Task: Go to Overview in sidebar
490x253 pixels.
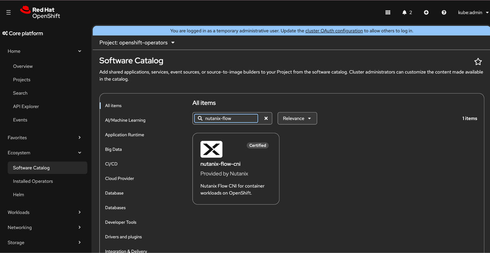Action: (23, 66)
